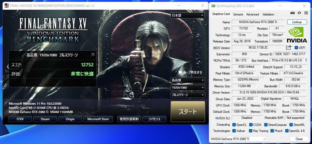Click the Resizable BAR value Not supported
This screenshot has height=144, width=312.
[x=295, y=118]
